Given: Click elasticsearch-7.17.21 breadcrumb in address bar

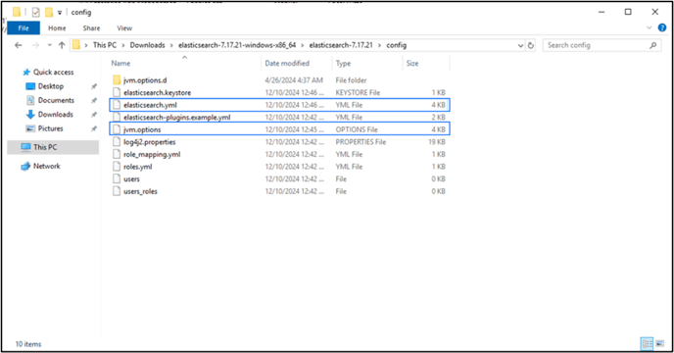Looking at the screenshot, I should coord(341,45).
